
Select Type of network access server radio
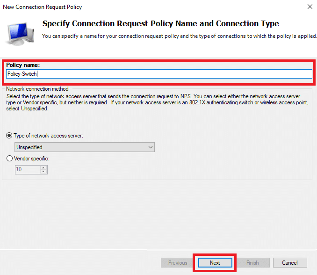pyautogui.click(x=9, y=136)
